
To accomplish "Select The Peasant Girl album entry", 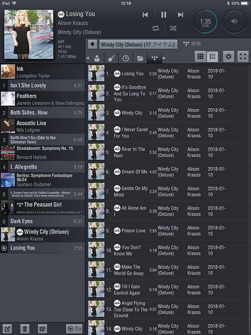I will pyautogui.click(x=43, y=207).
